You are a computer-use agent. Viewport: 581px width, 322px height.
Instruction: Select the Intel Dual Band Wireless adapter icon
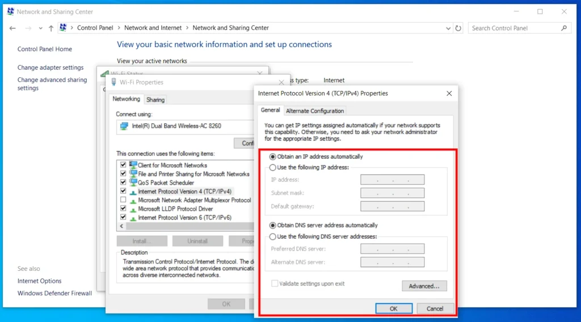[x=124, y=126]
